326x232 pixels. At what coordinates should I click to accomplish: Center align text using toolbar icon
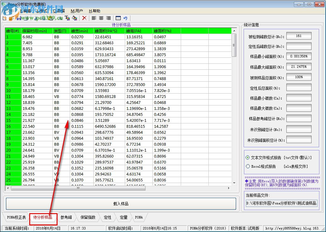[101, 18]
